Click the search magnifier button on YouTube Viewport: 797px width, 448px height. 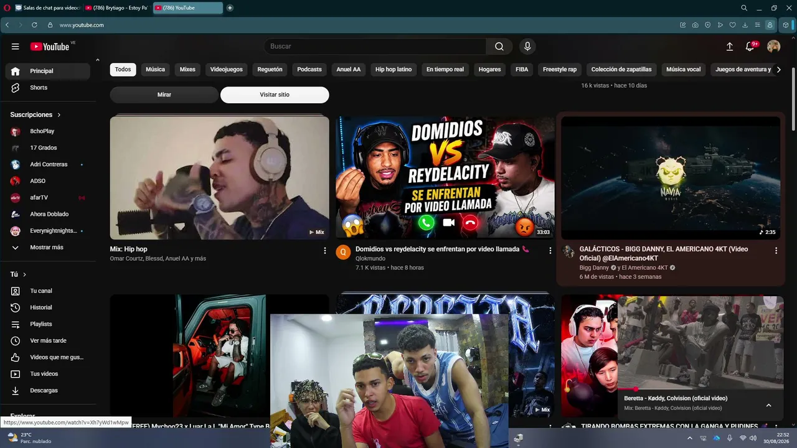[x=499, y=47]
